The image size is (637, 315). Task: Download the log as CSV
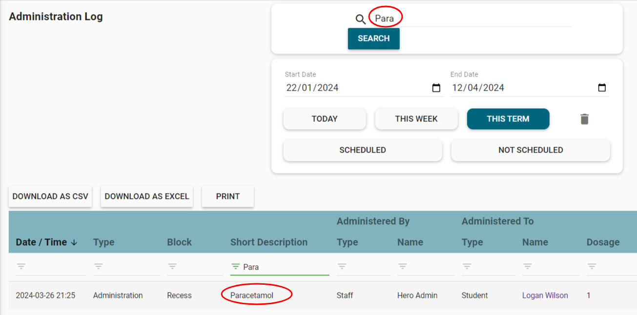[50, 197]
